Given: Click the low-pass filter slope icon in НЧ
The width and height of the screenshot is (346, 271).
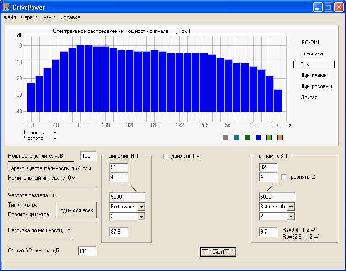Looking at the screenshot, I should click(x=129, y=188).
